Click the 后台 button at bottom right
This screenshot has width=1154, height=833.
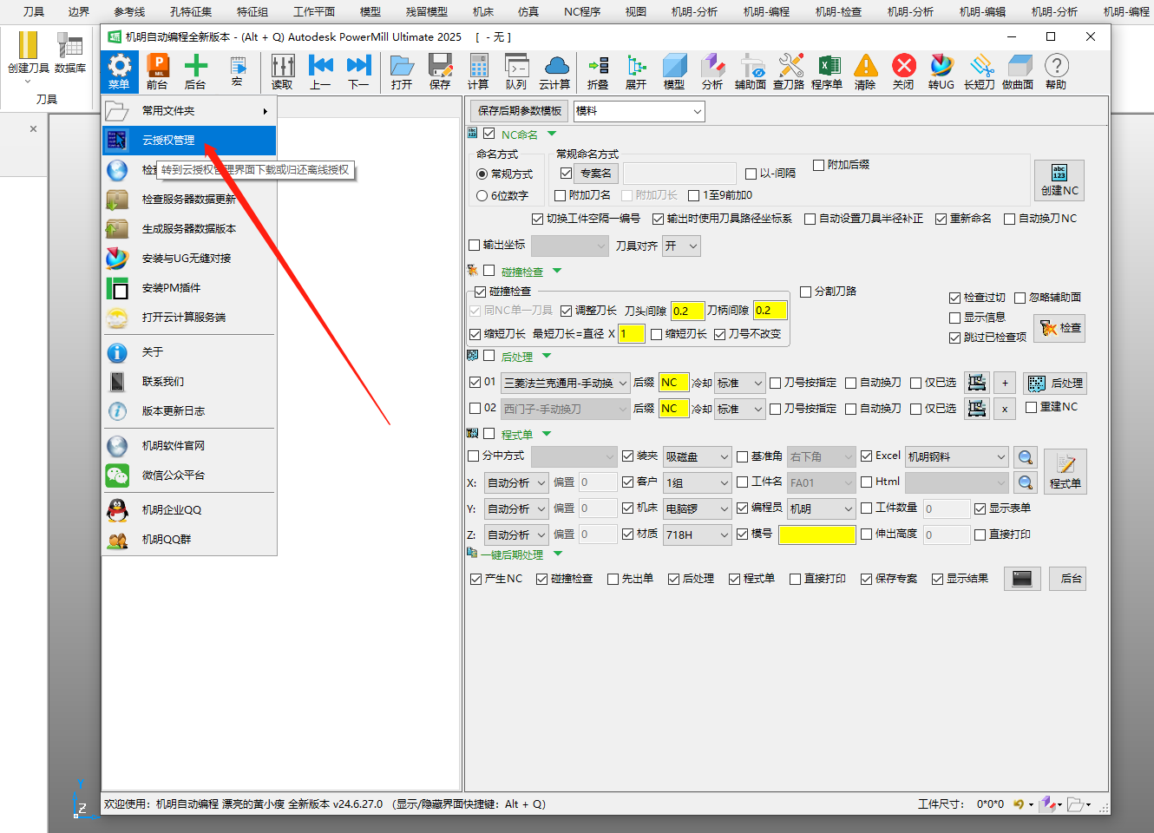1068,579
